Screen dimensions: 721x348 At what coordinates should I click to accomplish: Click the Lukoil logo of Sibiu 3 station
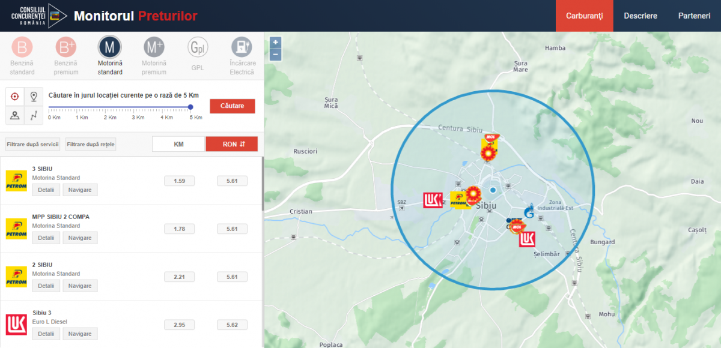point(16,325)
